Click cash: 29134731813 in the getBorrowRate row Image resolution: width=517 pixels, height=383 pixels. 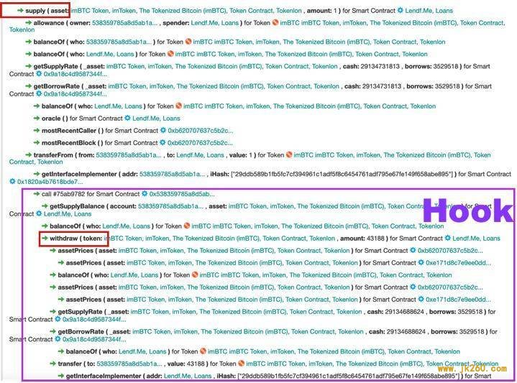[x=372, y=86]
